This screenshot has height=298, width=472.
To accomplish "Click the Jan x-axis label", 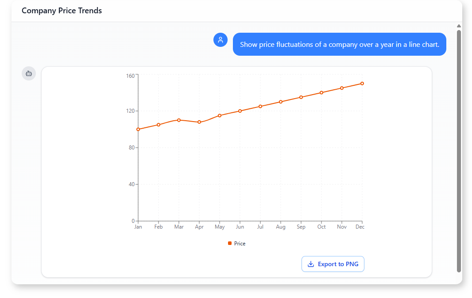I will pyautogui.click(x=138, y=227).
